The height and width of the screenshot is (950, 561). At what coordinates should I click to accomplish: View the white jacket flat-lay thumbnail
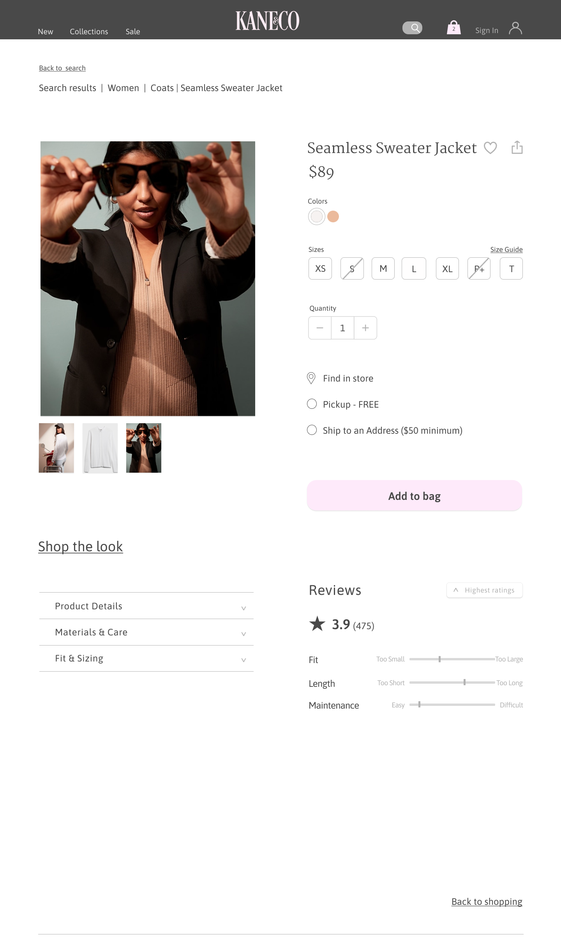click(x=100, y=448)
